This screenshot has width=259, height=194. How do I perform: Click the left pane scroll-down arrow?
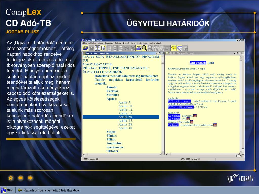tap(163, 152)
